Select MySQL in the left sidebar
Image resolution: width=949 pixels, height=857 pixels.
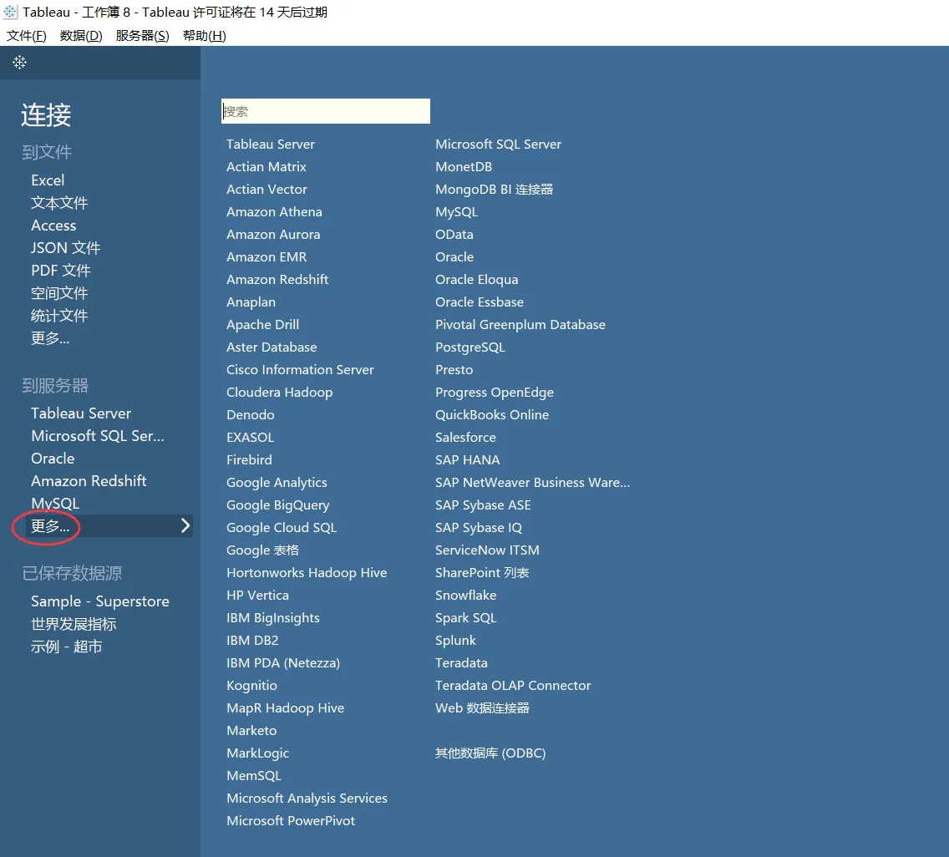[55, 504]
